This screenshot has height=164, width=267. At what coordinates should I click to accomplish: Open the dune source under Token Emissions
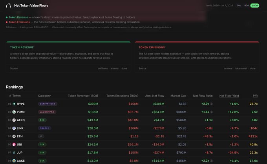[x=253, y=68]
